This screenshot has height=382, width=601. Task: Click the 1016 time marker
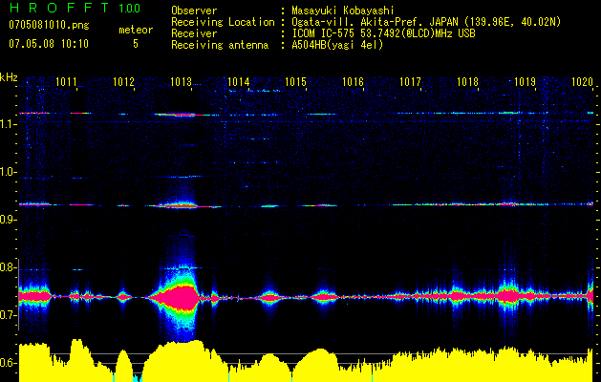coord(353,82)
